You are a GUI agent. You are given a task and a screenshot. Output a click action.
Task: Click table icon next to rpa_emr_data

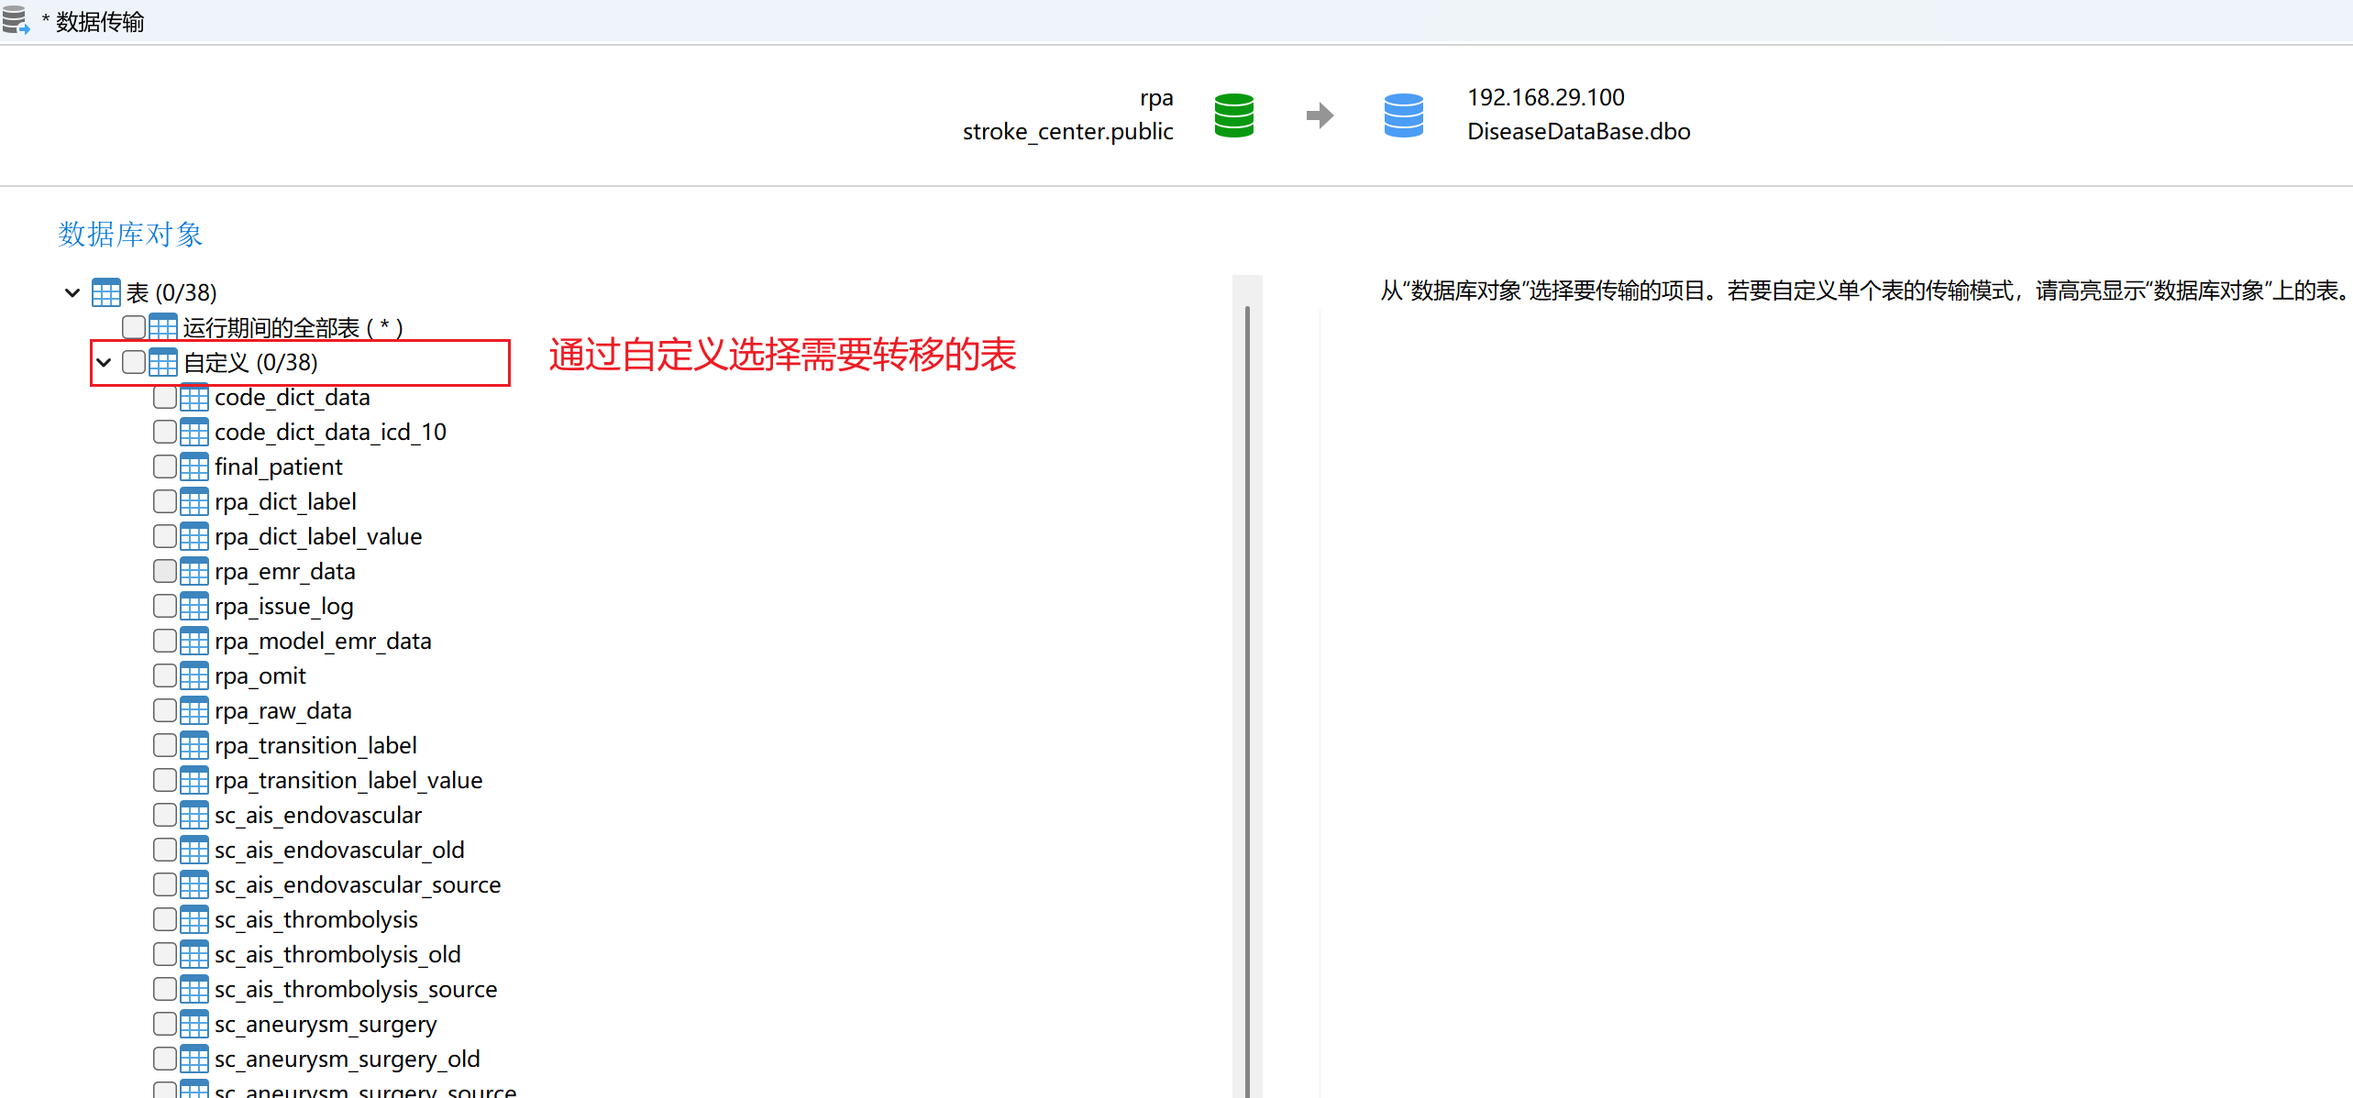point(194,571)
